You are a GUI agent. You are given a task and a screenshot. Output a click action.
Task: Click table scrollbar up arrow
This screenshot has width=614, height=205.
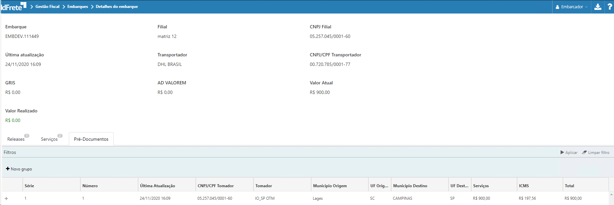coord(611,194)
